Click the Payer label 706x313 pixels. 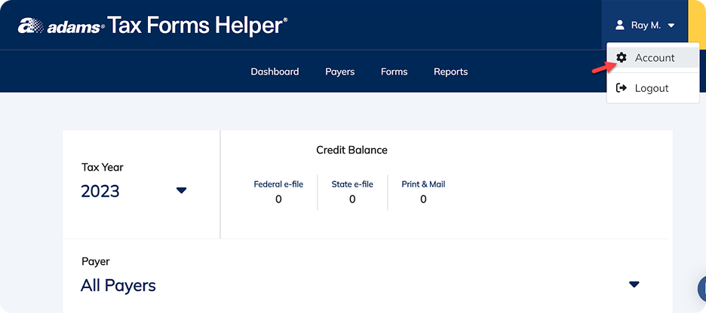point(96,261)
